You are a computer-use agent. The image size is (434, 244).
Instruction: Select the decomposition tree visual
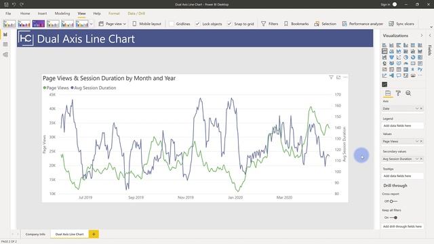391,75
